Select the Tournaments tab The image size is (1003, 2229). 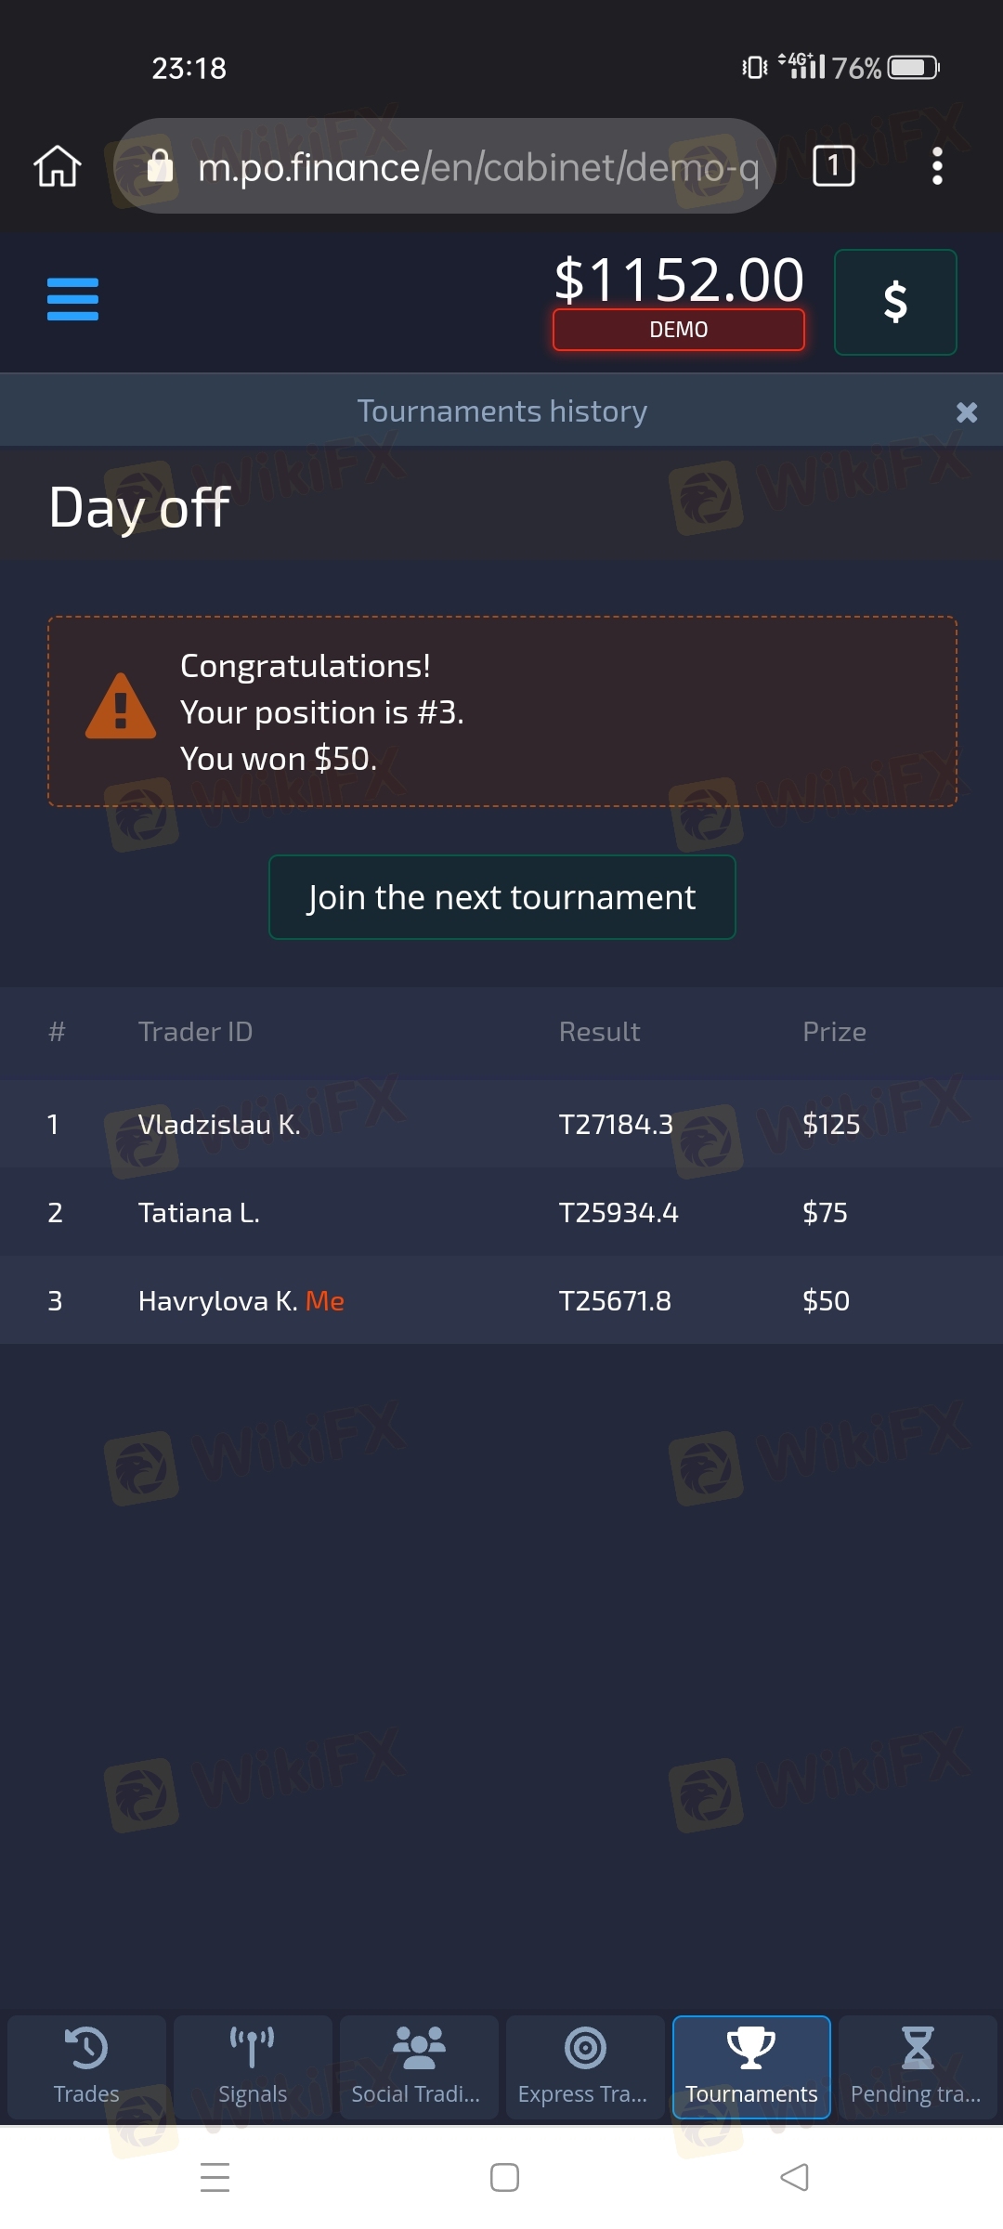click(x=751, y=2066)
